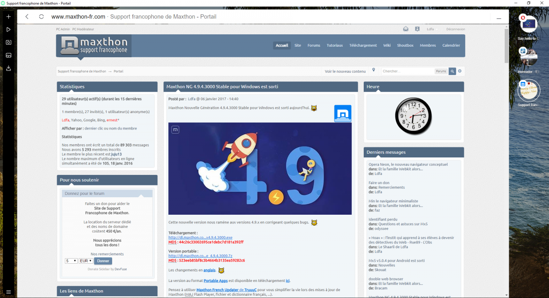Open the Membres navigation tab
This screenshot has height=298, width=549.
click(428, 45)
